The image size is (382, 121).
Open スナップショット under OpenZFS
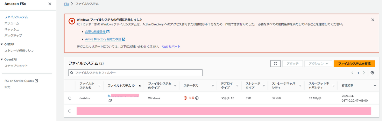click(16, 66)
